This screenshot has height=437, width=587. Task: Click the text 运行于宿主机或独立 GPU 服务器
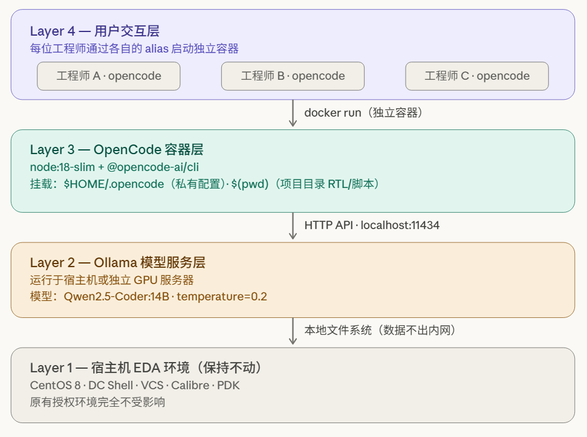(x=112, y=280)
